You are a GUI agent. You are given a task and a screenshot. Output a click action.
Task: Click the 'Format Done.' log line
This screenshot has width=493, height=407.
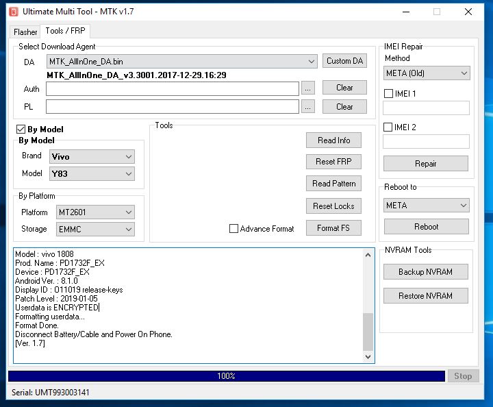tap(37, 325)
